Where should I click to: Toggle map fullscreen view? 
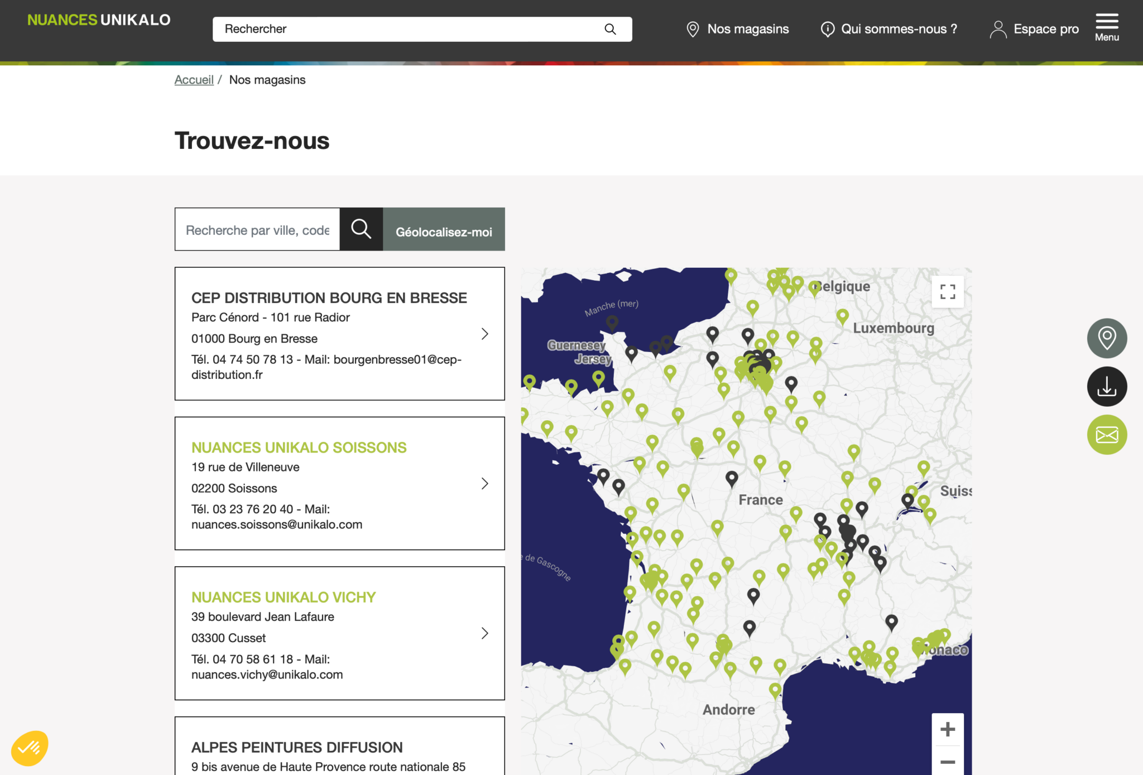point(947,291)
